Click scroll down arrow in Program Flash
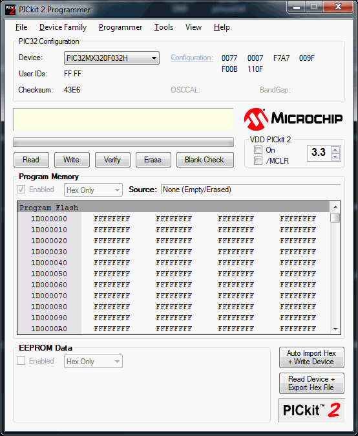Image resolution: width=358 pixels, height=436 pixels. click(335, 329)
